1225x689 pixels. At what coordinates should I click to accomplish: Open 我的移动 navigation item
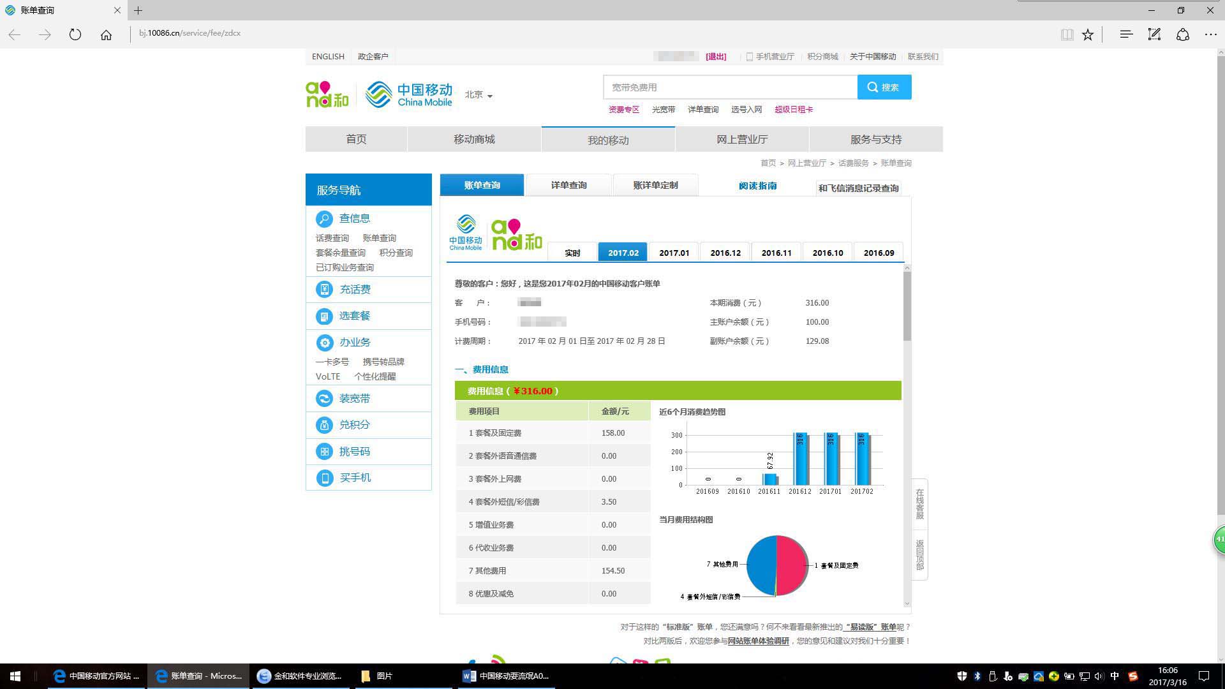click(608, 140)
